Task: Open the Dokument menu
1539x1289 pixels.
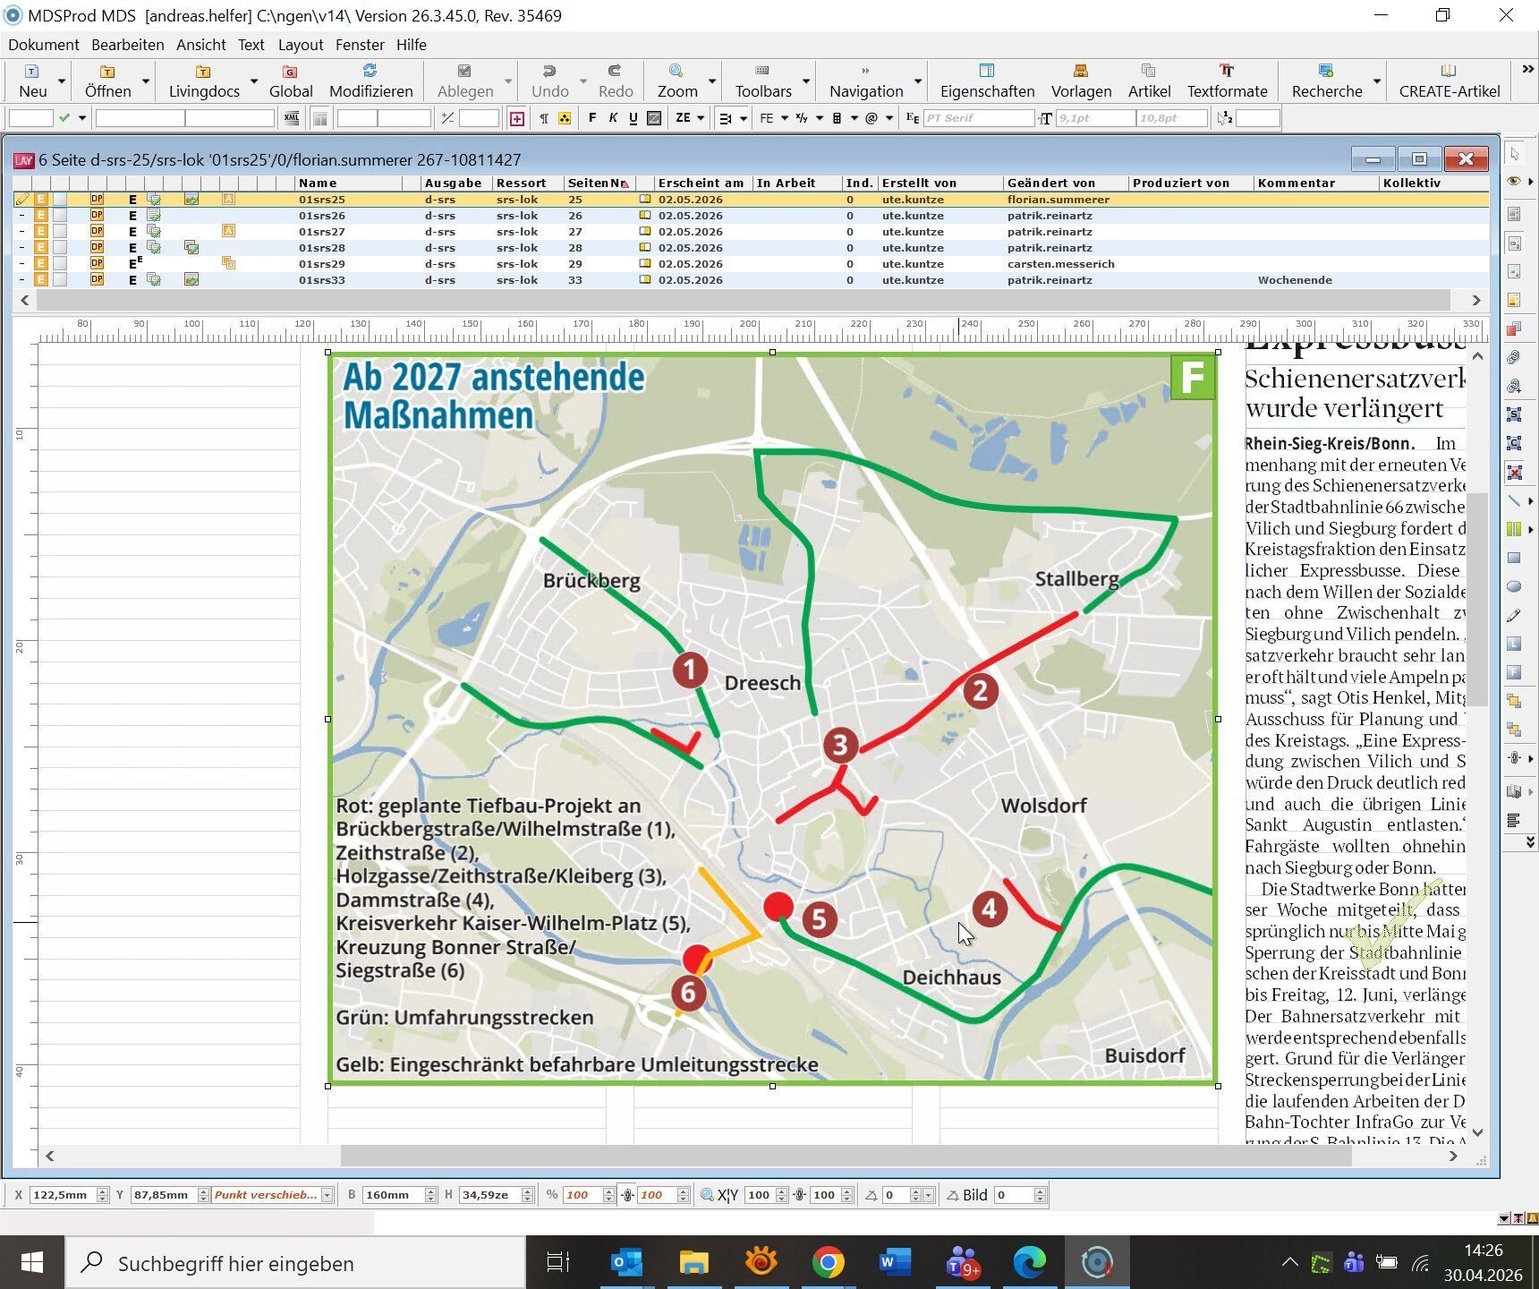Action: [x=44, y=45]
